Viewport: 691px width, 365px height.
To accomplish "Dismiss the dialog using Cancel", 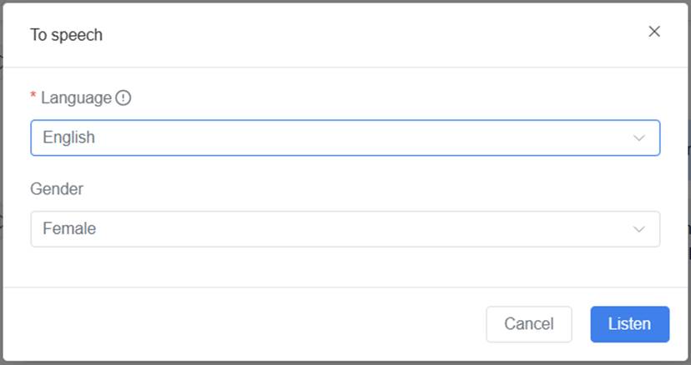I will coord(529,324).
